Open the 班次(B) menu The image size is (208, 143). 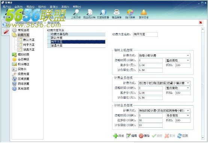pos(42,7)
